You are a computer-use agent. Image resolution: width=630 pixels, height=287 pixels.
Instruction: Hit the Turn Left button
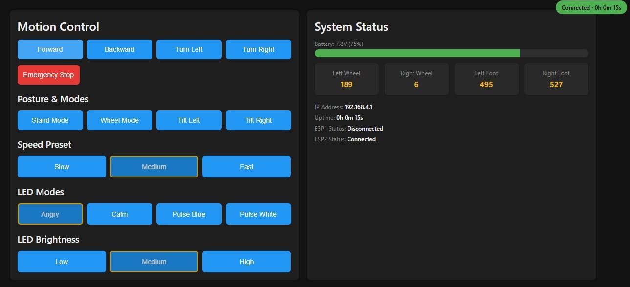pyautogui.click(x=189, y=49)
